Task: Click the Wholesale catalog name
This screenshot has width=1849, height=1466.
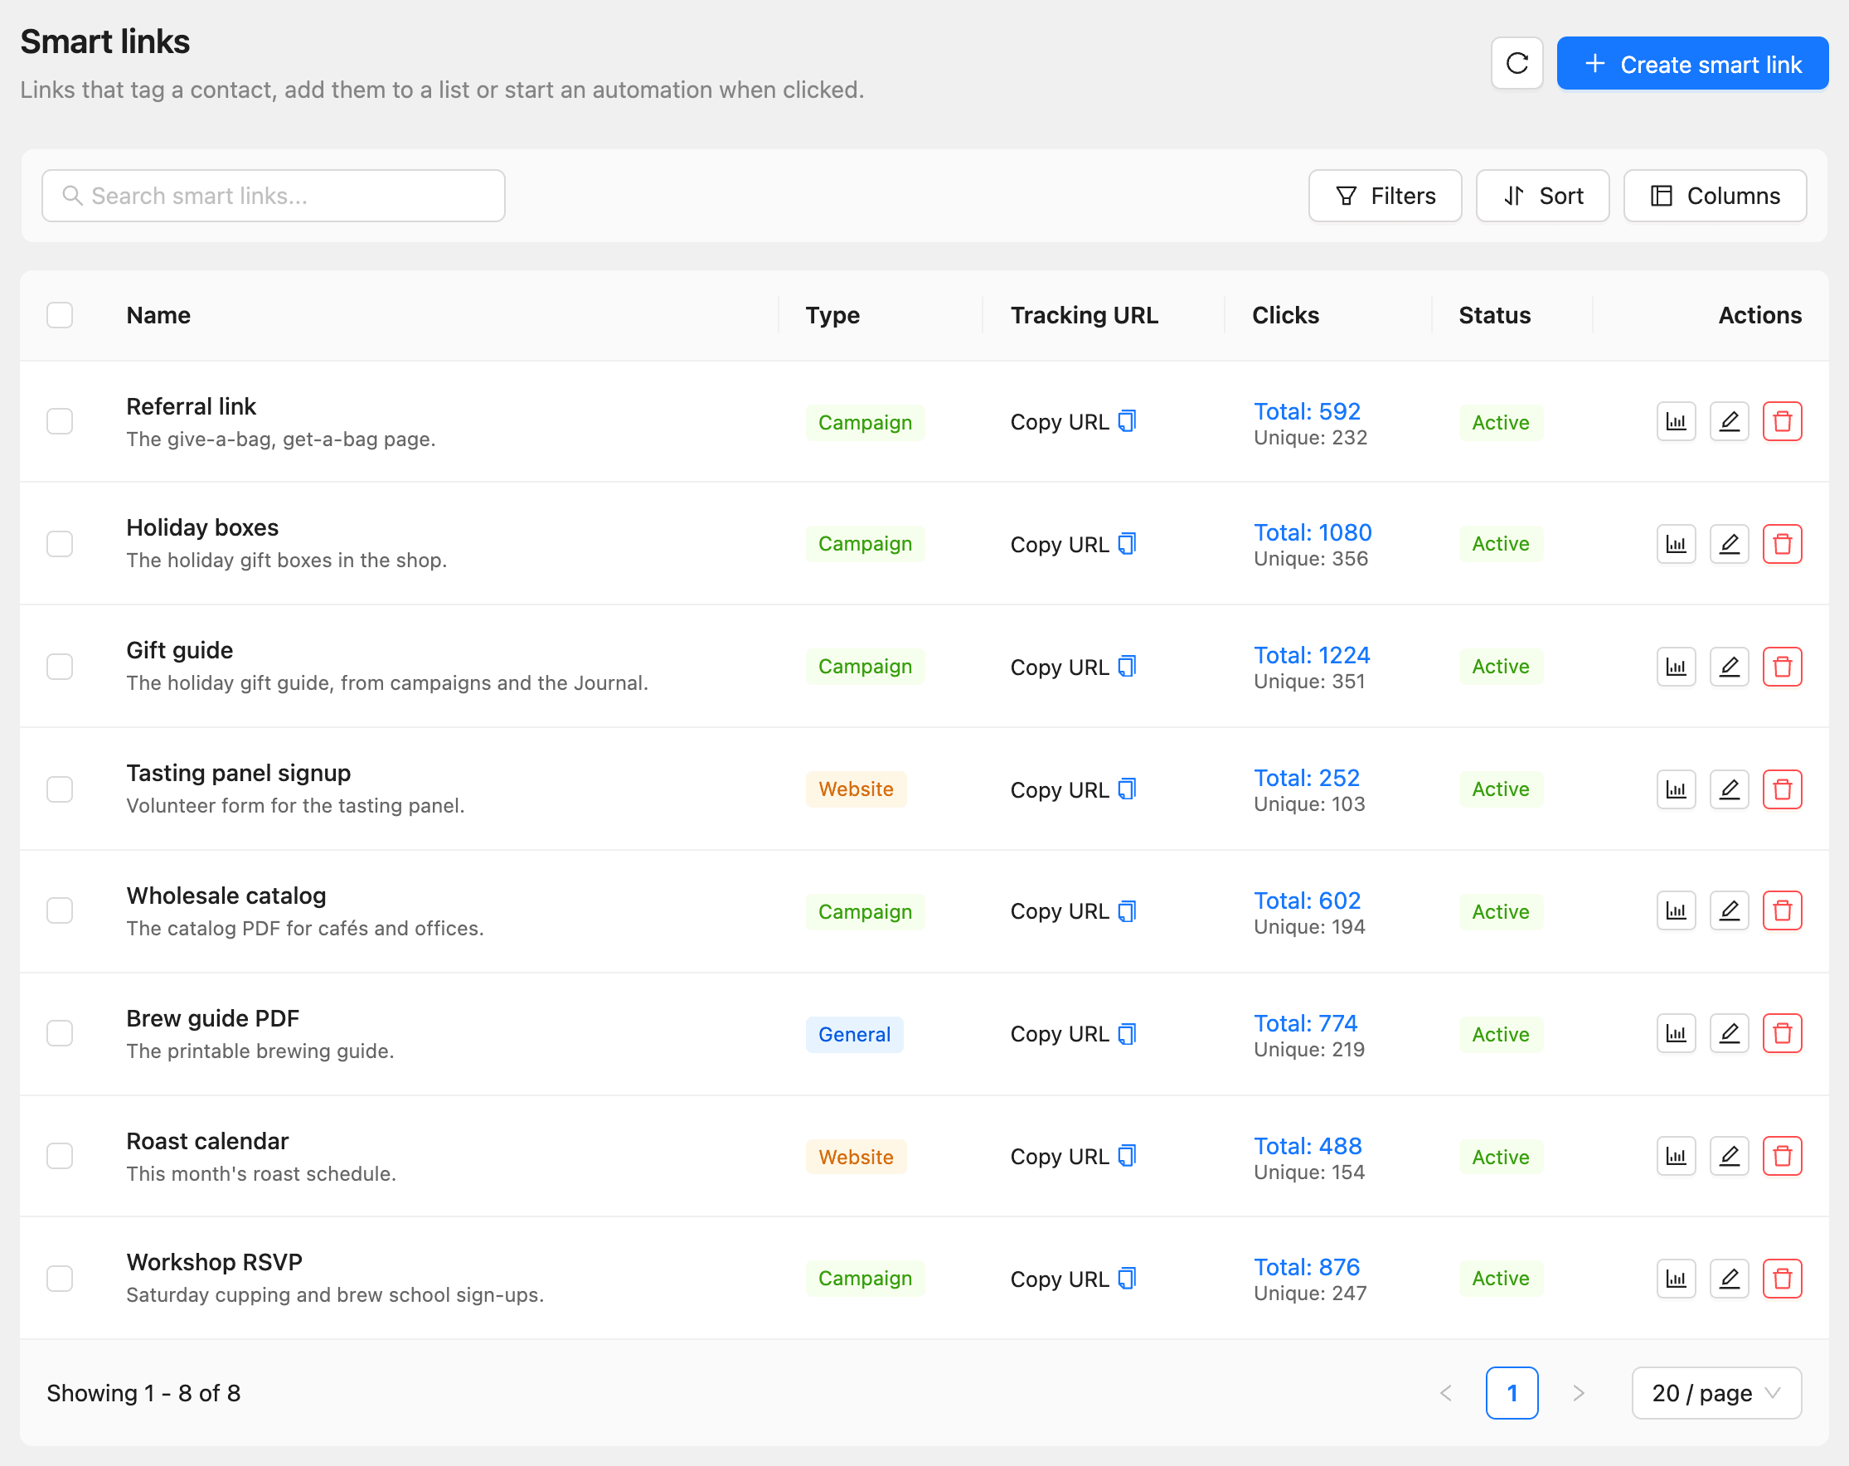Action: click(x=226, y=896)
